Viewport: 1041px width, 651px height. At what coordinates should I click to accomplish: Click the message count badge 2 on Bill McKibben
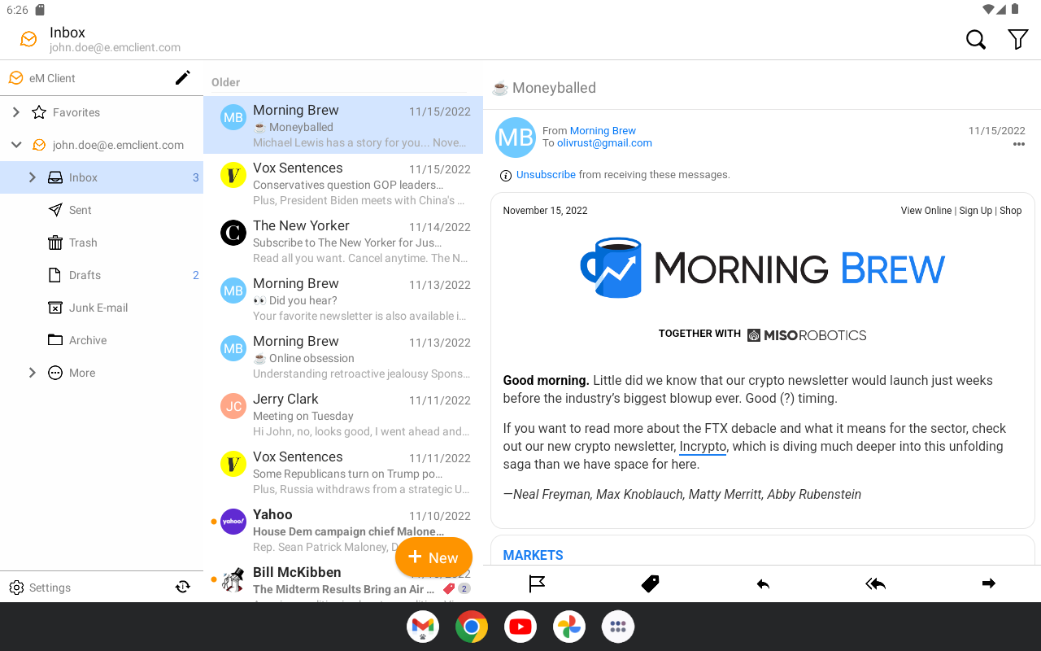point(464,588)
